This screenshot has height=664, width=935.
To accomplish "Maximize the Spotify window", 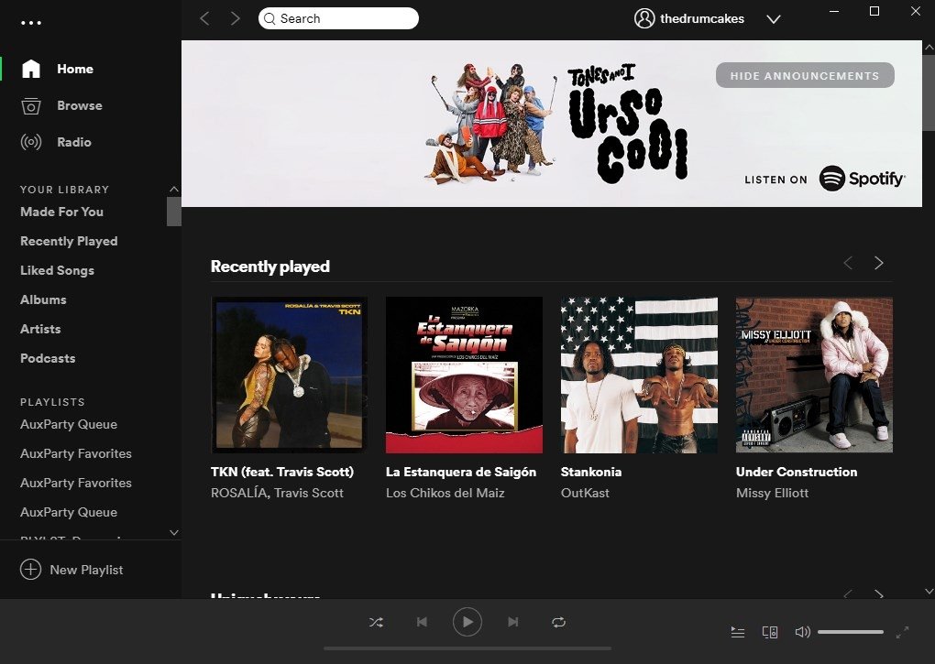I will 874,11.
